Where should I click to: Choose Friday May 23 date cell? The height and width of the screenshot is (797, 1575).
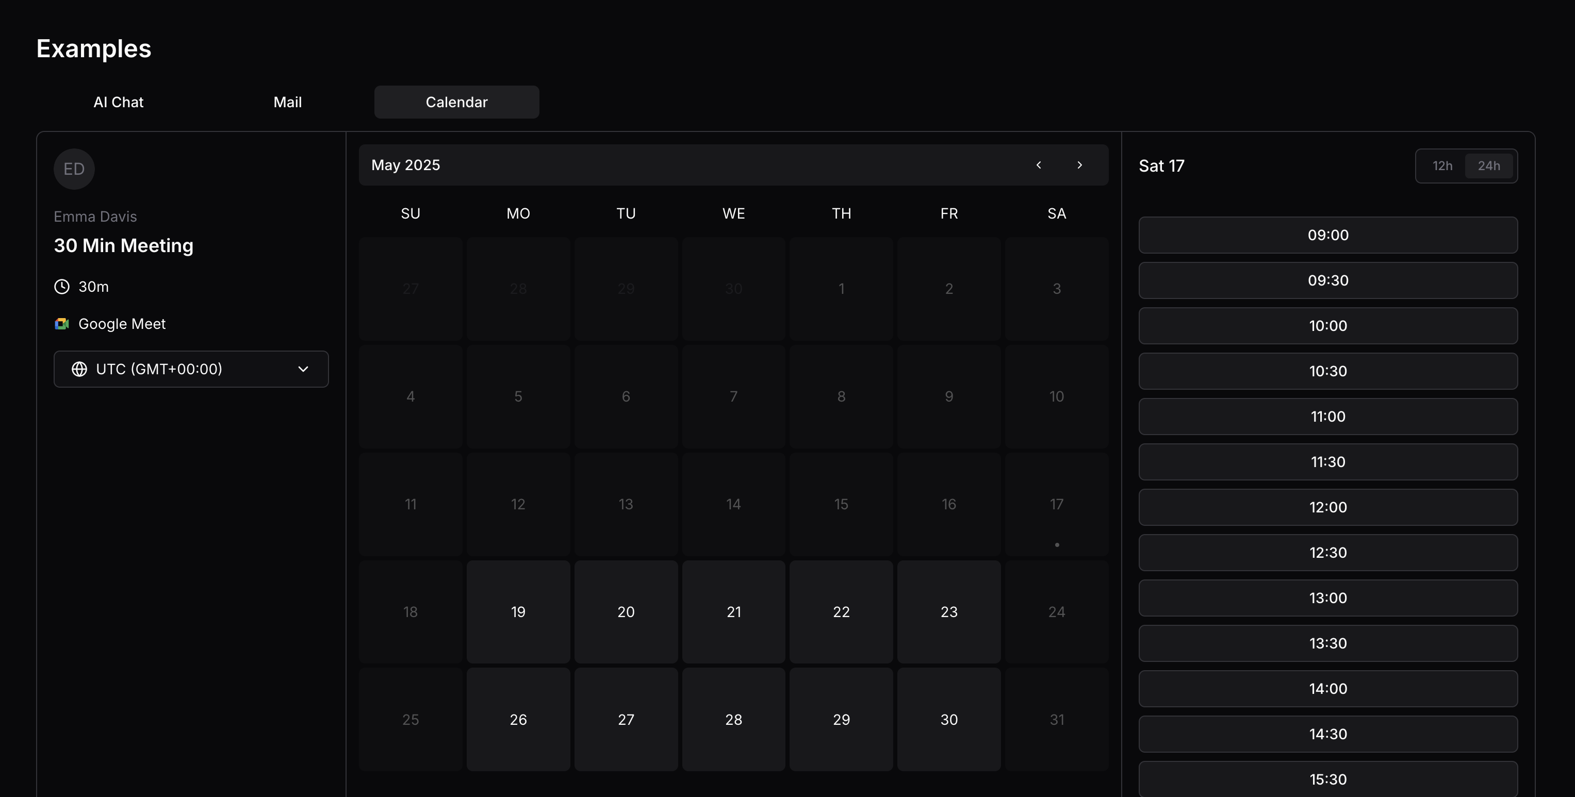click(948, 612)
